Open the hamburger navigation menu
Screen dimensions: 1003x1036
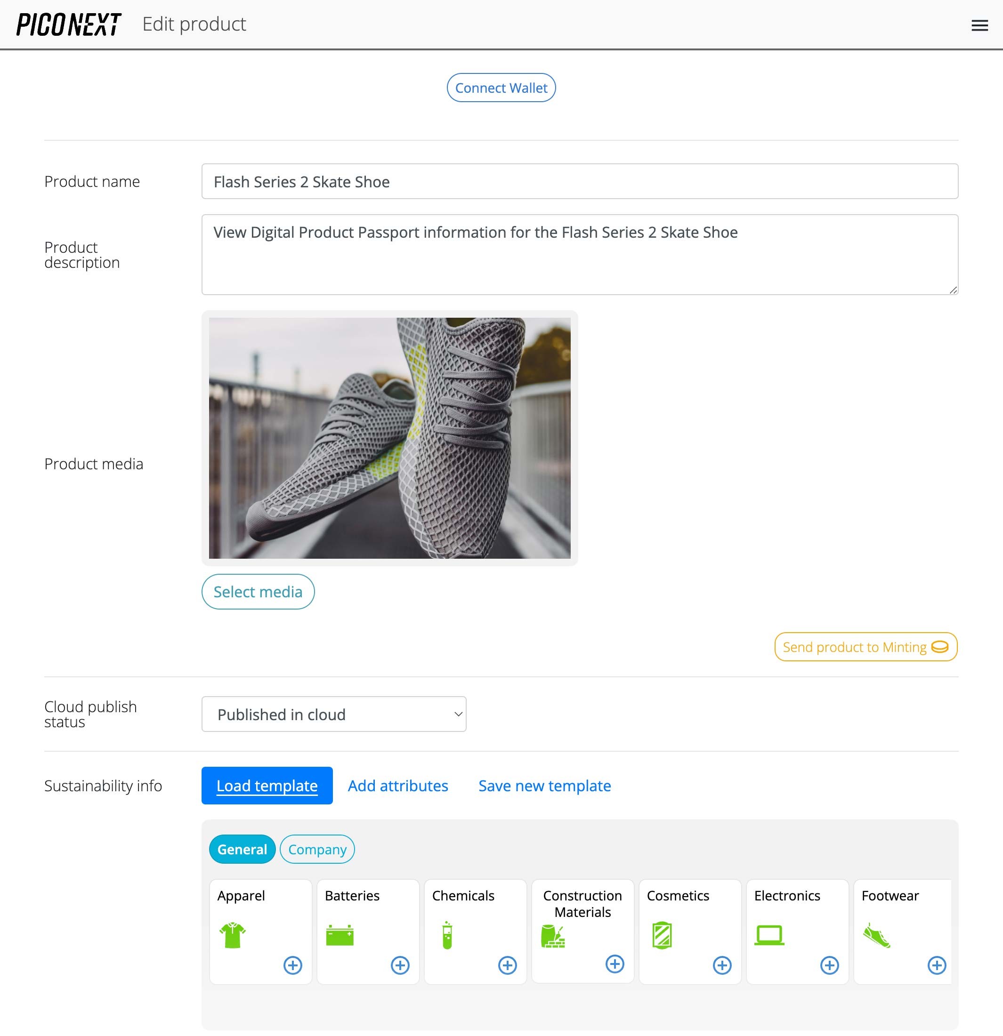[980, 24]
